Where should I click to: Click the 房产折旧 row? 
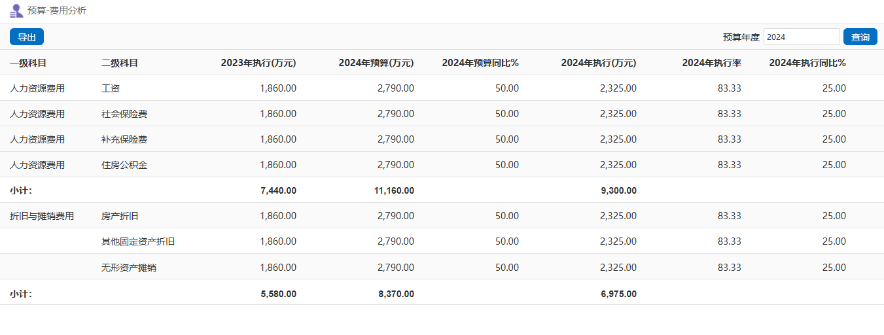tap(120, 216)
